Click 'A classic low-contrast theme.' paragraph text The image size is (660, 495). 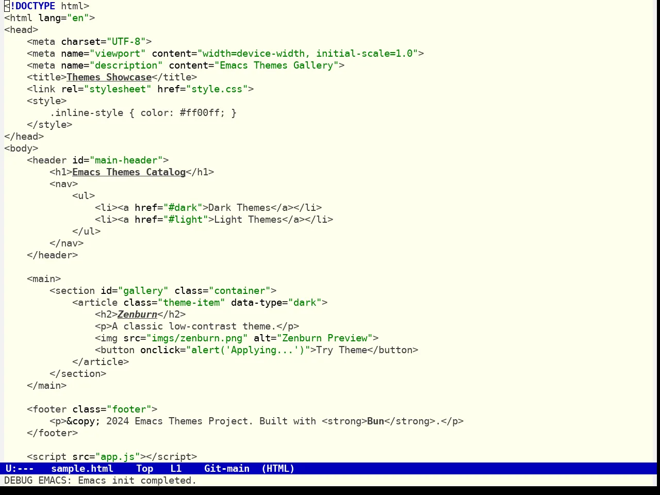[x=194, y=326]
